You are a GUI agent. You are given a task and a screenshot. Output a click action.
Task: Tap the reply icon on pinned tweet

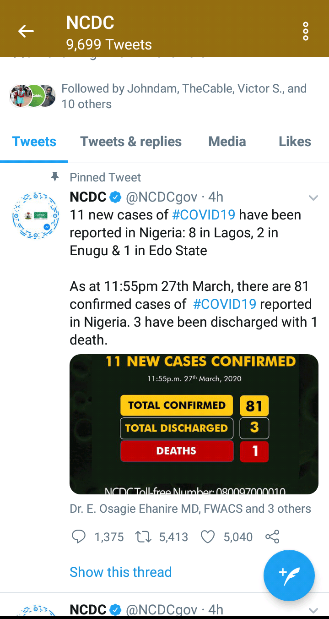tap(79, 537)
